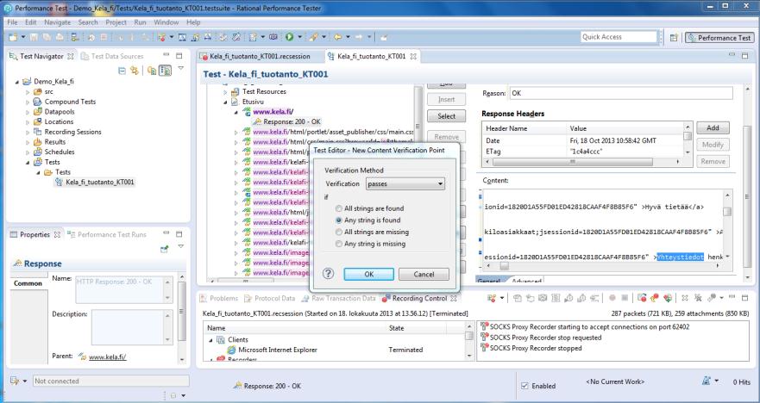The height and width of the screenshot is (403, 760).
Task: Click the round question mark help icon in dialog
Action: pos(328,274)
